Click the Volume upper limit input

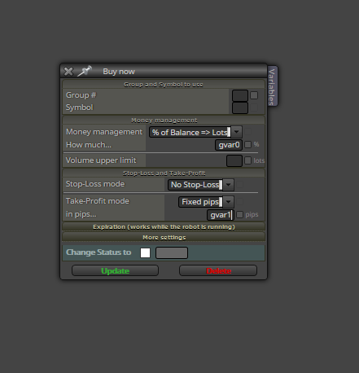(234, 160)
